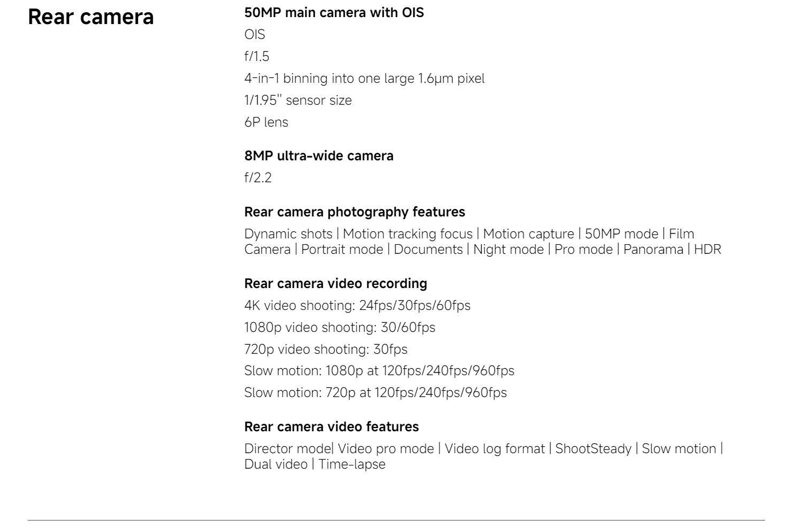Click the f/1.5 aperture line

257,56
